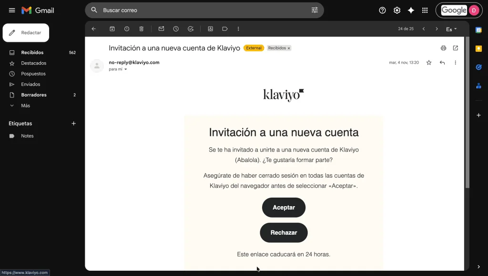This screenshot has height=276, width=488.
Task: Show search options filter icon
Action: pos(315,10)
